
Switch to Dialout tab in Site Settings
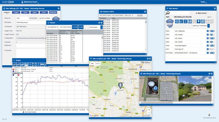coord(34,12)
